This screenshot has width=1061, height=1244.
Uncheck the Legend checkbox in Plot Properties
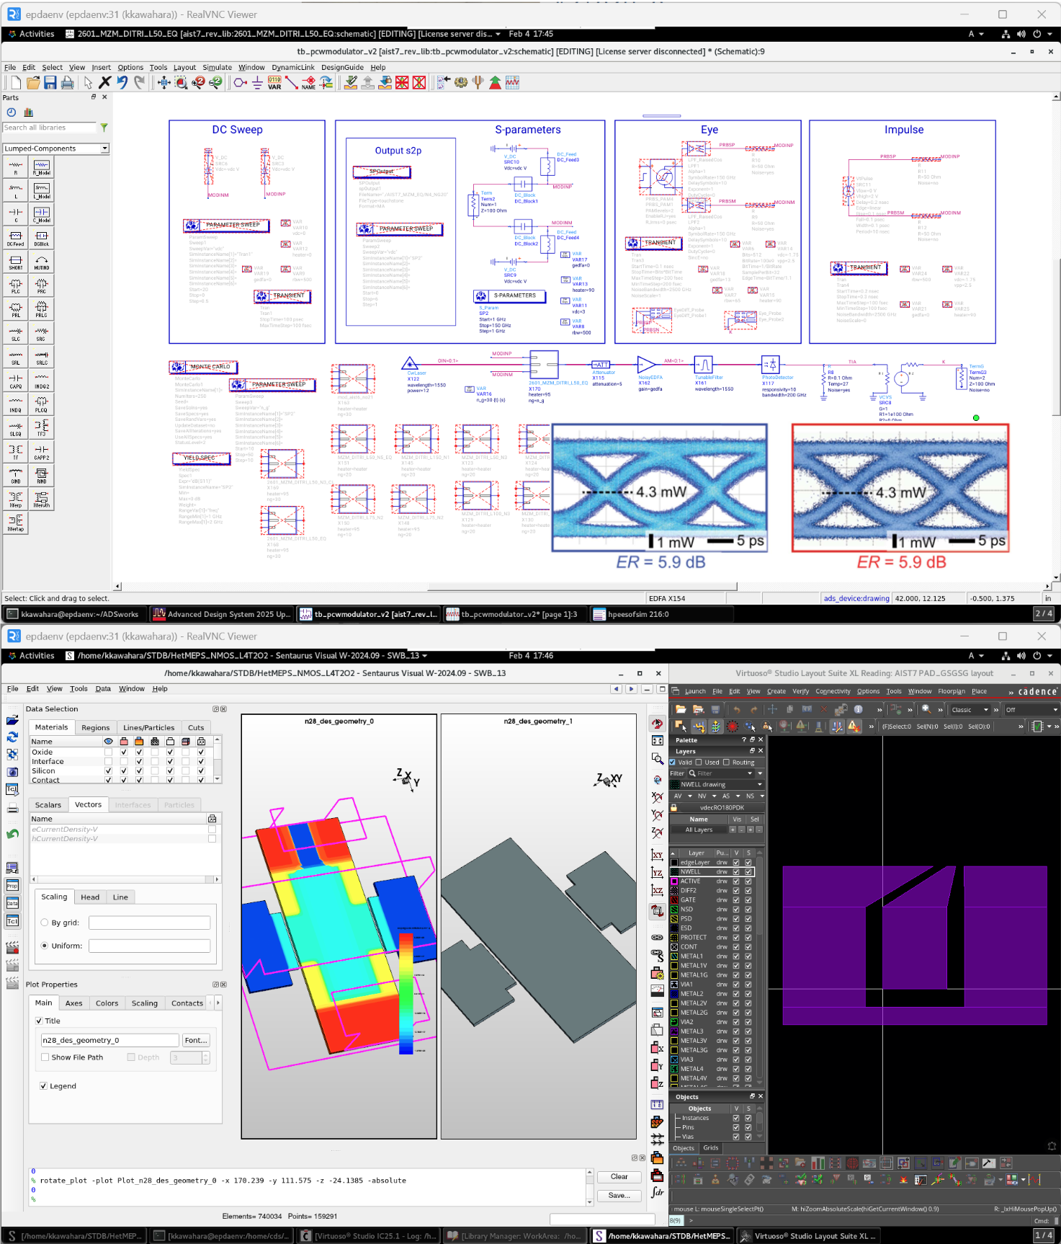point(44,1086)
